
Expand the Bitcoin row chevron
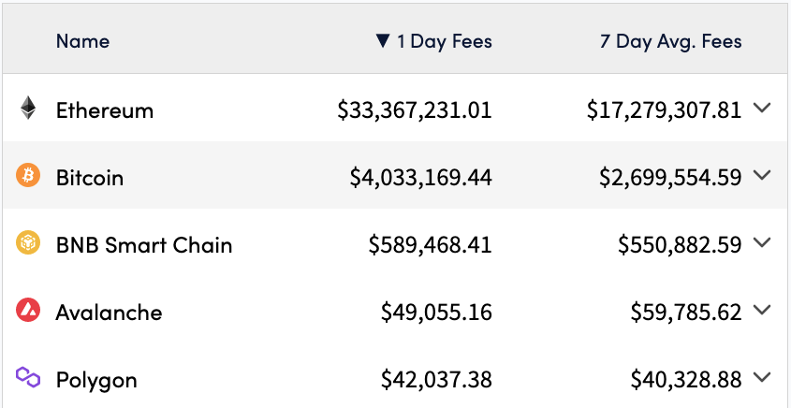click(x=762, y=175)
